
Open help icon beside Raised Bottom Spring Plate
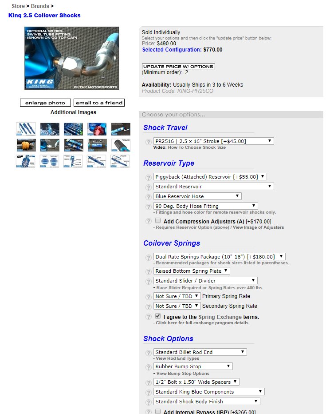[149, 272]
